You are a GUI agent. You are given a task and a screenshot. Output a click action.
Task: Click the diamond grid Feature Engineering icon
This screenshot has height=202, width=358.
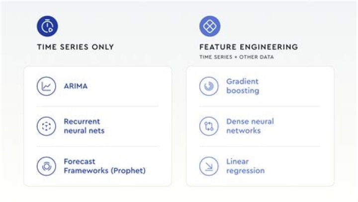(209, 26)
